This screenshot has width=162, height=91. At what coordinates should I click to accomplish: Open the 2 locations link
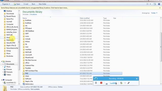(33, 14)
